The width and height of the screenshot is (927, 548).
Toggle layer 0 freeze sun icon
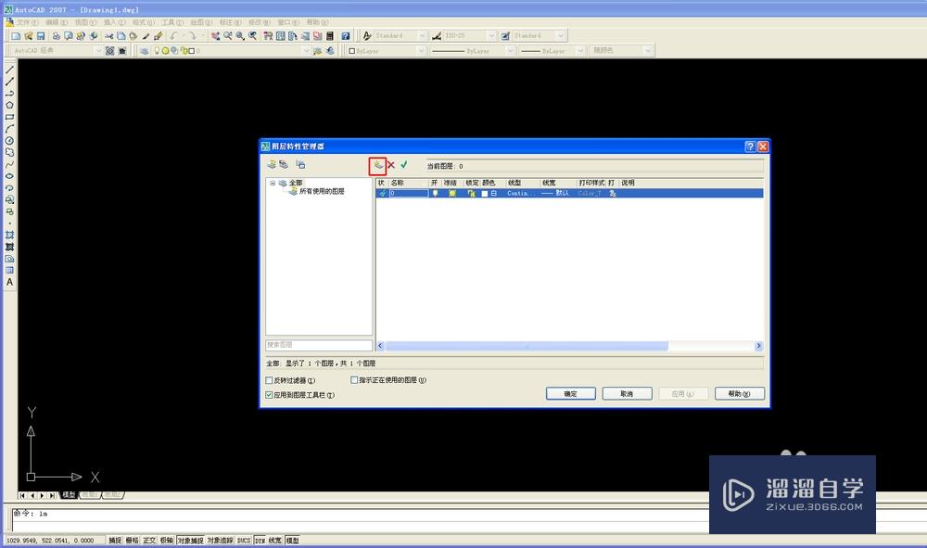tap(452, 193)
